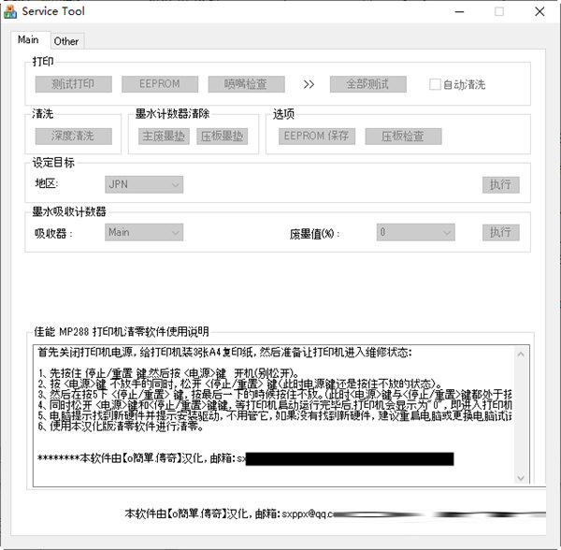This screenshot has height=550, width=561.
Task: Open the 废墨值(%) dropdown
Action: (415, 233)
